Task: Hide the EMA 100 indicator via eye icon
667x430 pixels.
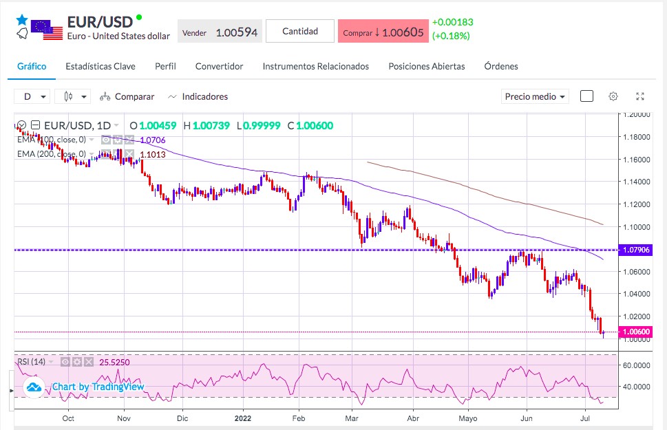Action: point(106,140)
